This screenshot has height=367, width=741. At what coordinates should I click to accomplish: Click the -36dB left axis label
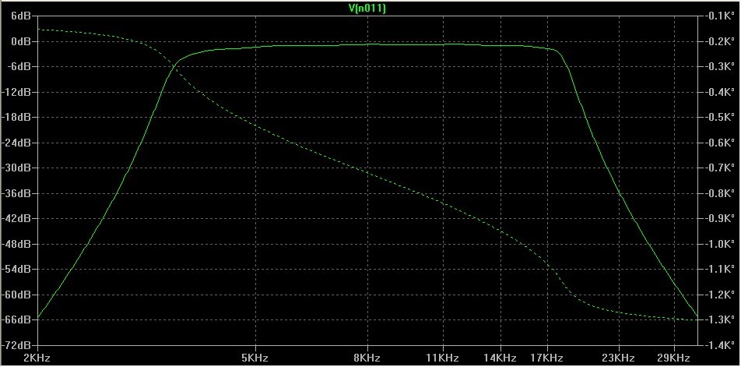pos(18,193)
